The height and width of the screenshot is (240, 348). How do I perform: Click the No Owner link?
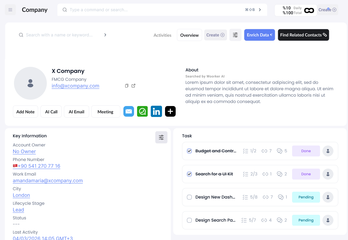[x=24, y=152]
